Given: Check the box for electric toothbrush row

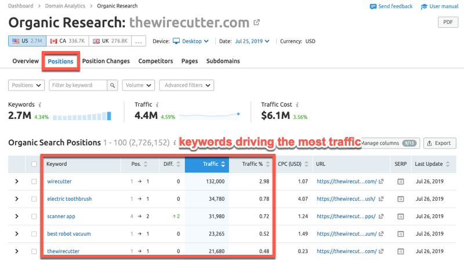Looking at the screenshot, I should [34, 199].
